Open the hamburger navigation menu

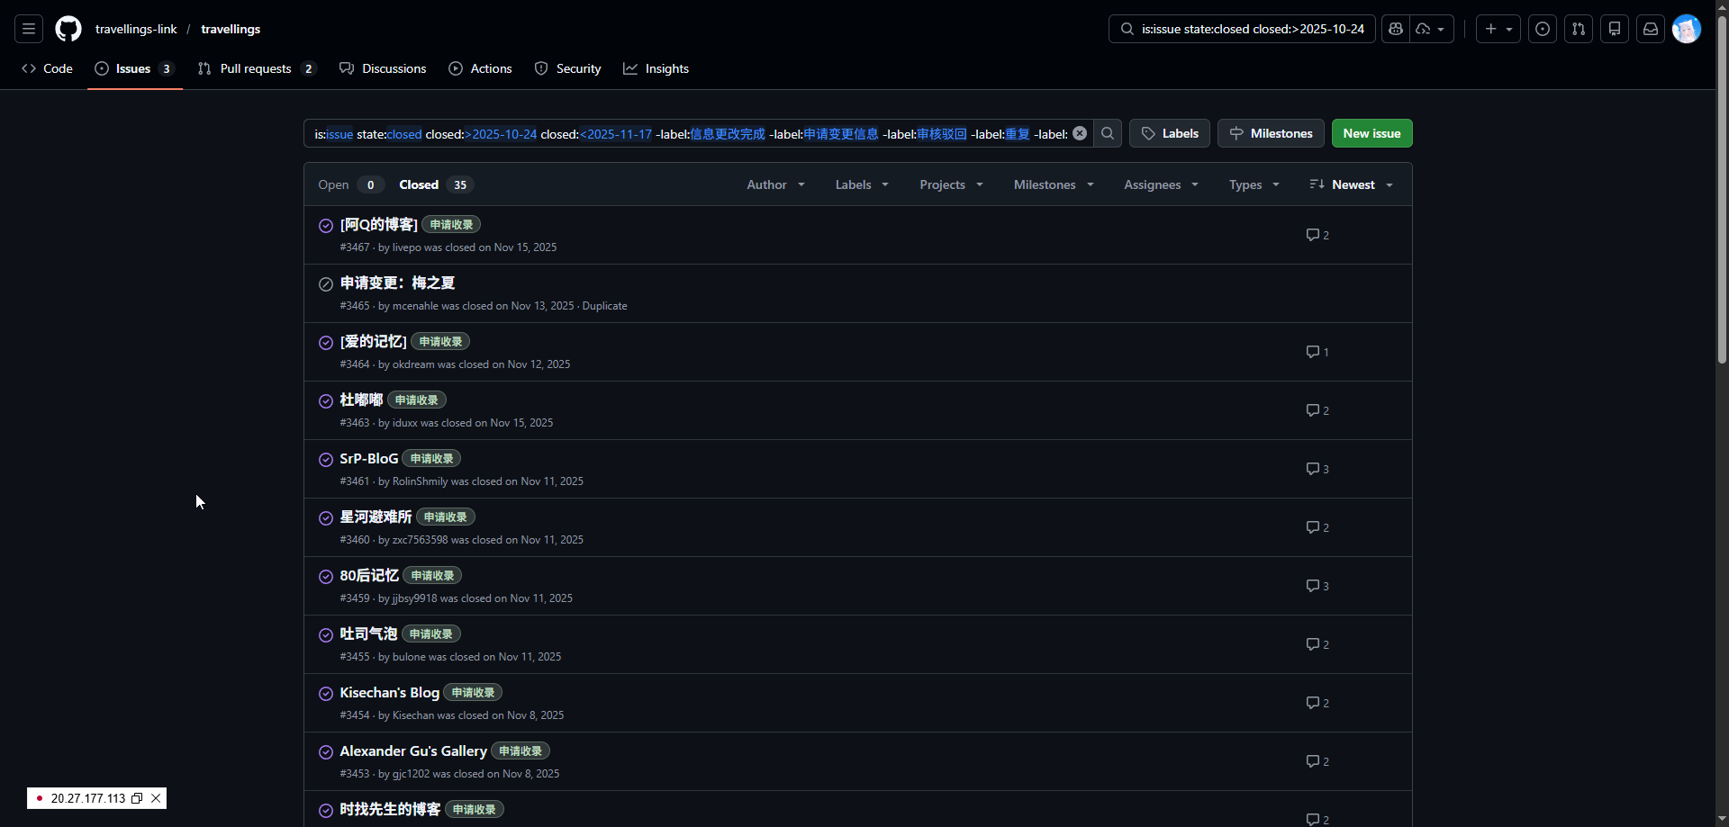(x=29, y=29)
